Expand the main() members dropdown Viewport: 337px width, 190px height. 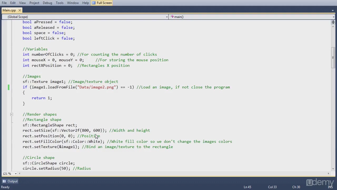pyautogui.click(x=333, y=17)
